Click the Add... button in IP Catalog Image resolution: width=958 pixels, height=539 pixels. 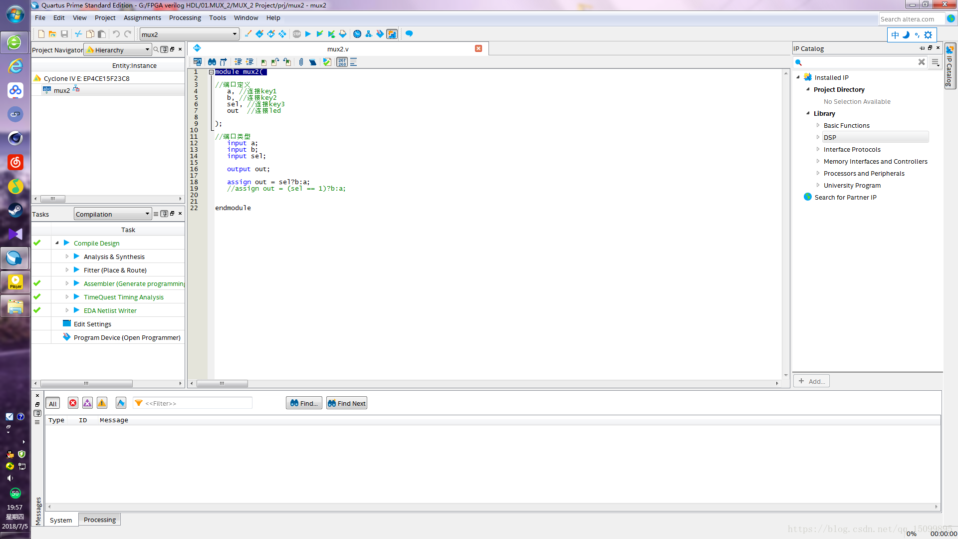[812, 381]
